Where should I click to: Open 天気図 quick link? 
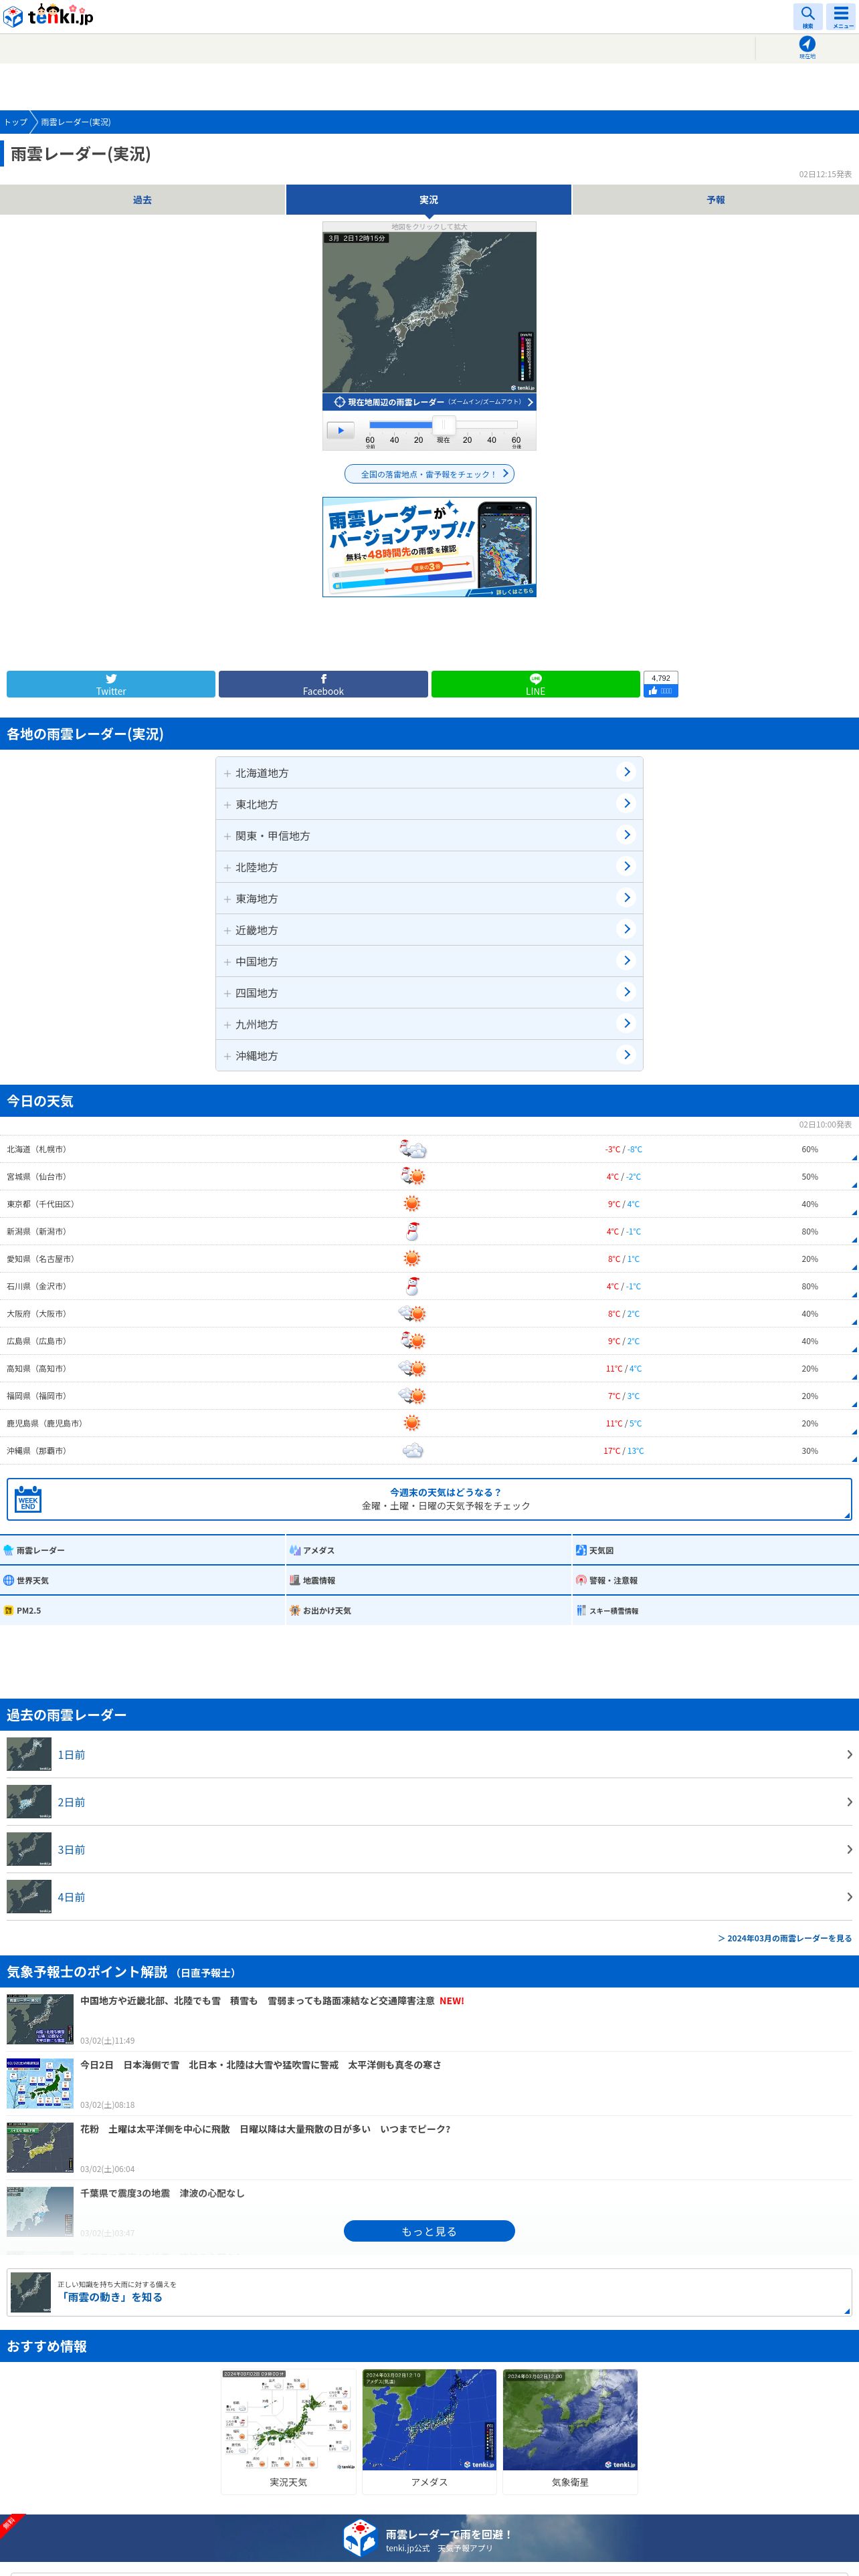pyautogui.click(x=716, y=1550)
